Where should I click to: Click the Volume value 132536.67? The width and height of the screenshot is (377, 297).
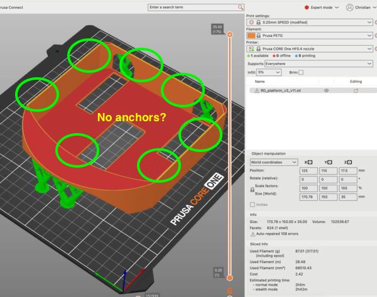(x=340, y=222)
